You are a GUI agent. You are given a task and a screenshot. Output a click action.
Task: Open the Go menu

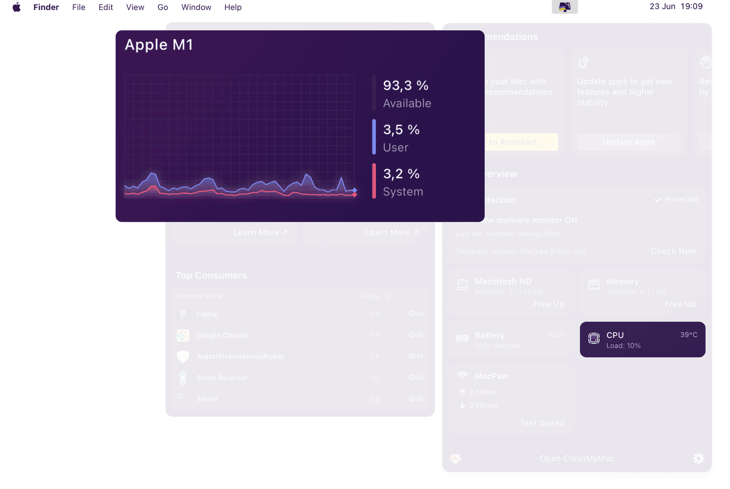[x=163, y=7]
